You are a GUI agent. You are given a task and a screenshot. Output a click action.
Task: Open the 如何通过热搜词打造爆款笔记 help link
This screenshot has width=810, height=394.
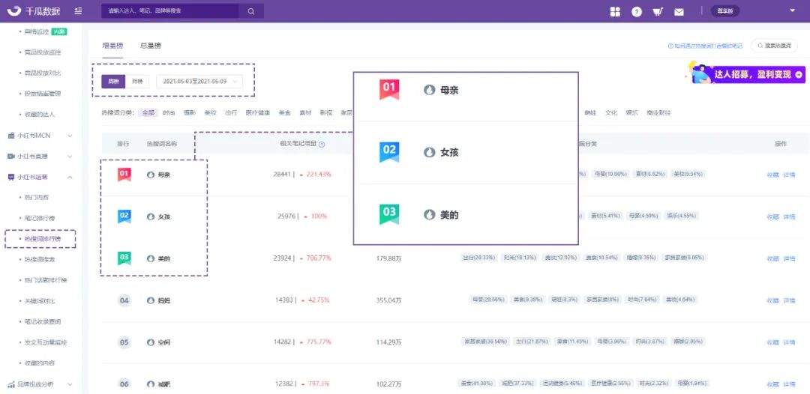(x=705, y=46)
